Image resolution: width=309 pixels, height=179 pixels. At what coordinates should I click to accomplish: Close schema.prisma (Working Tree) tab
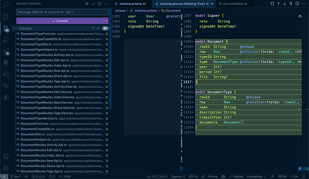212,4
